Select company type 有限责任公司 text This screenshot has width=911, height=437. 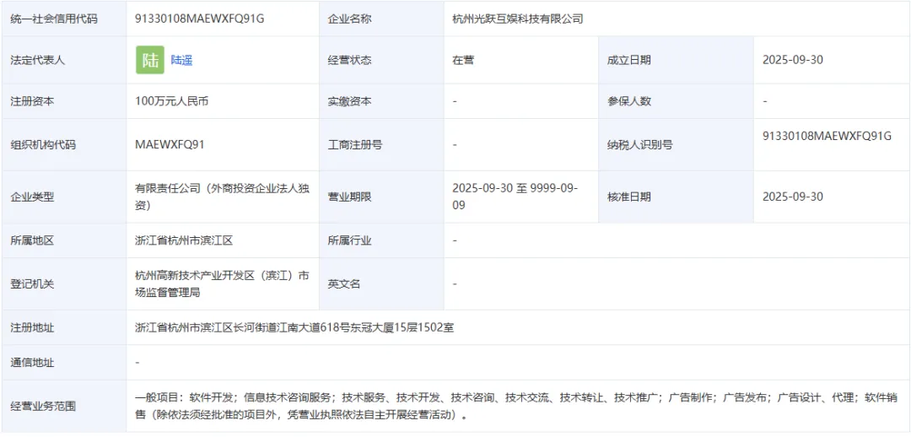pyautogui.click(x=223, y=197)
